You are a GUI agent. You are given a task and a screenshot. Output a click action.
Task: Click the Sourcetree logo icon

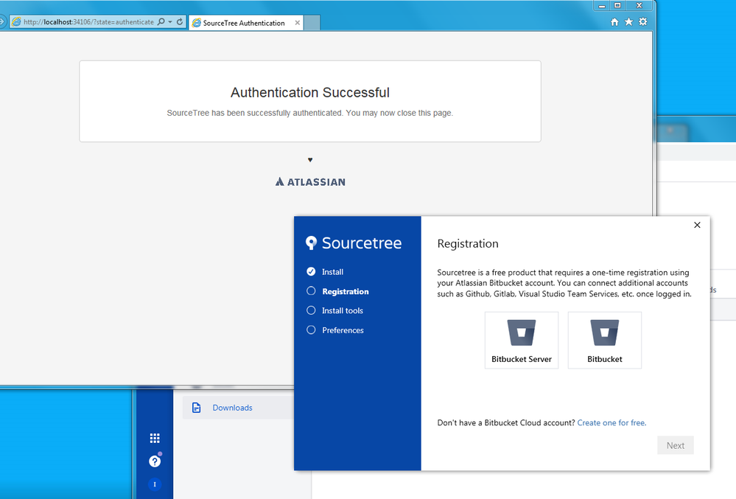point(311,242)
